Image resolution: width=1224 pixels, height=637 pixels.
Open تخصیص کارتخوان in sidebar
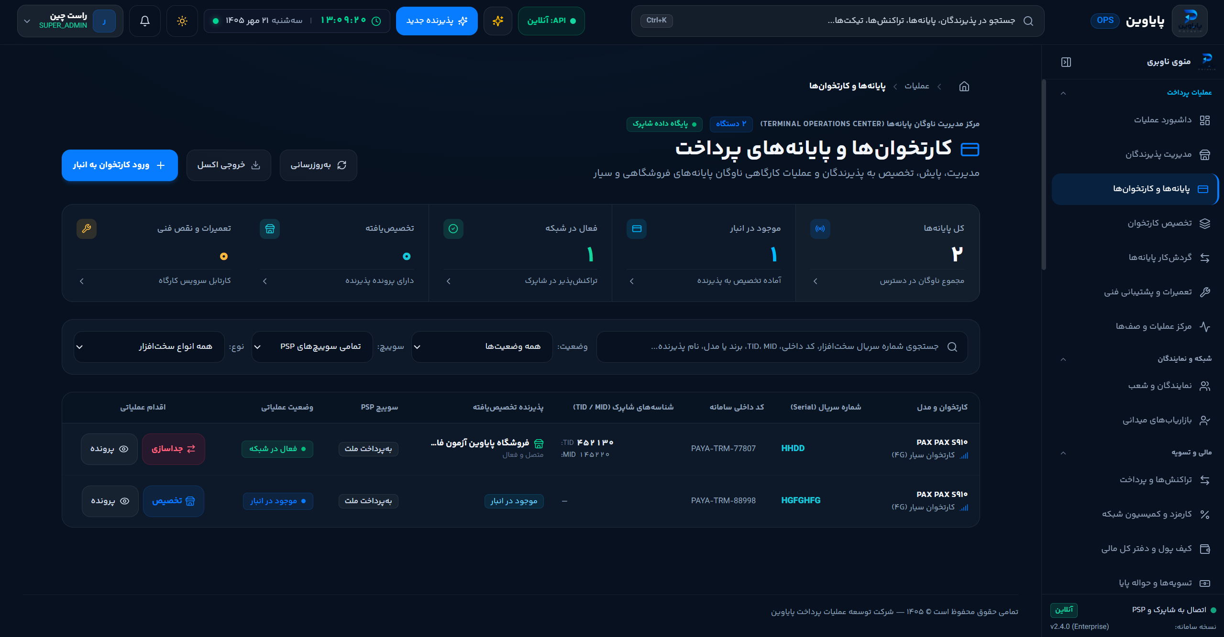(x=1135, y=223)
